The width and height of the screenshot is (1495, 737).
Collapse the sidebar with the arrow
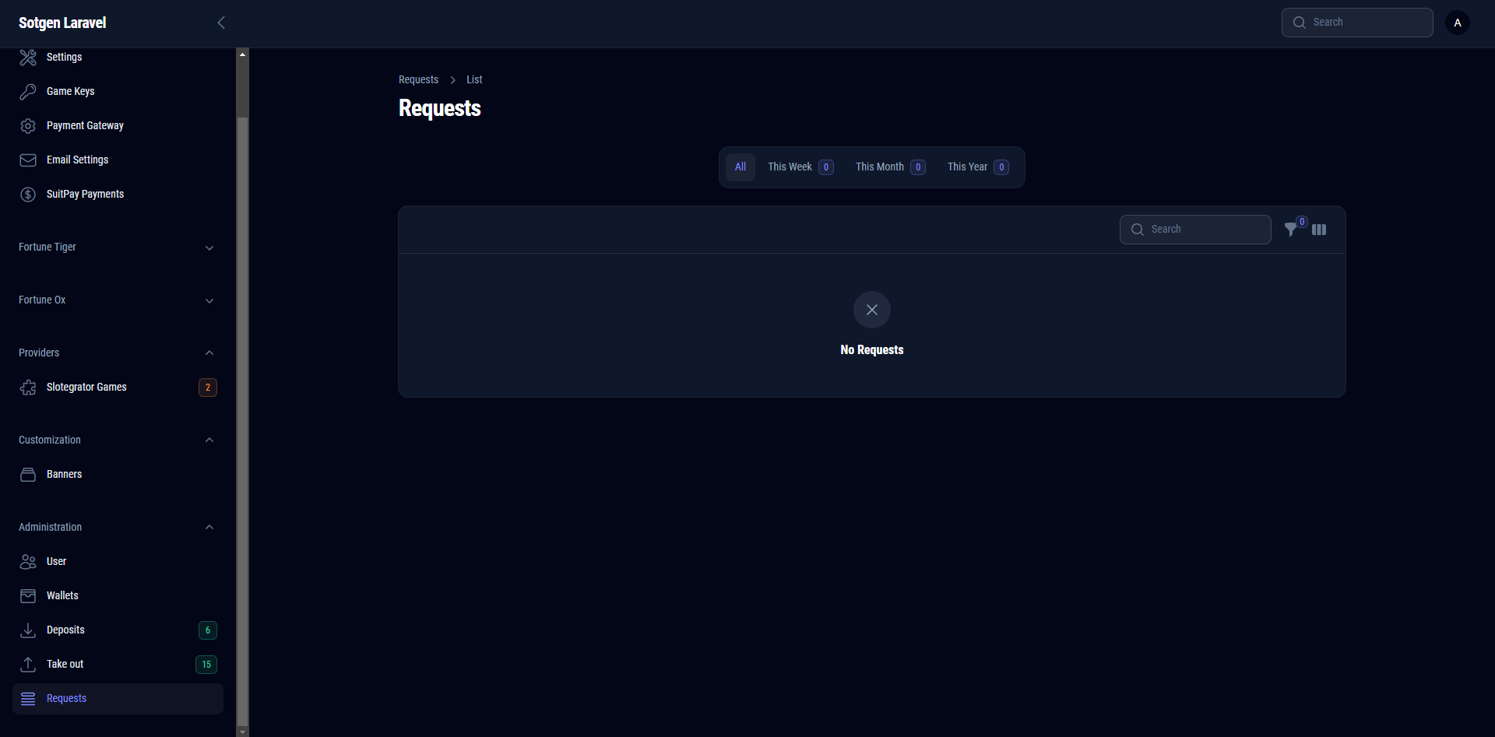tap(221, 23)
